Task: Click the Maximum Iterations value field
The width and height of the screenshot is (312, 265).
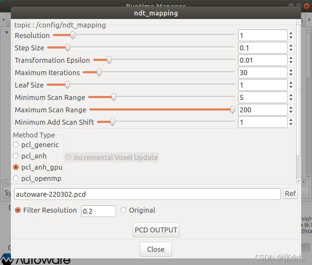Action: point(263,72)
